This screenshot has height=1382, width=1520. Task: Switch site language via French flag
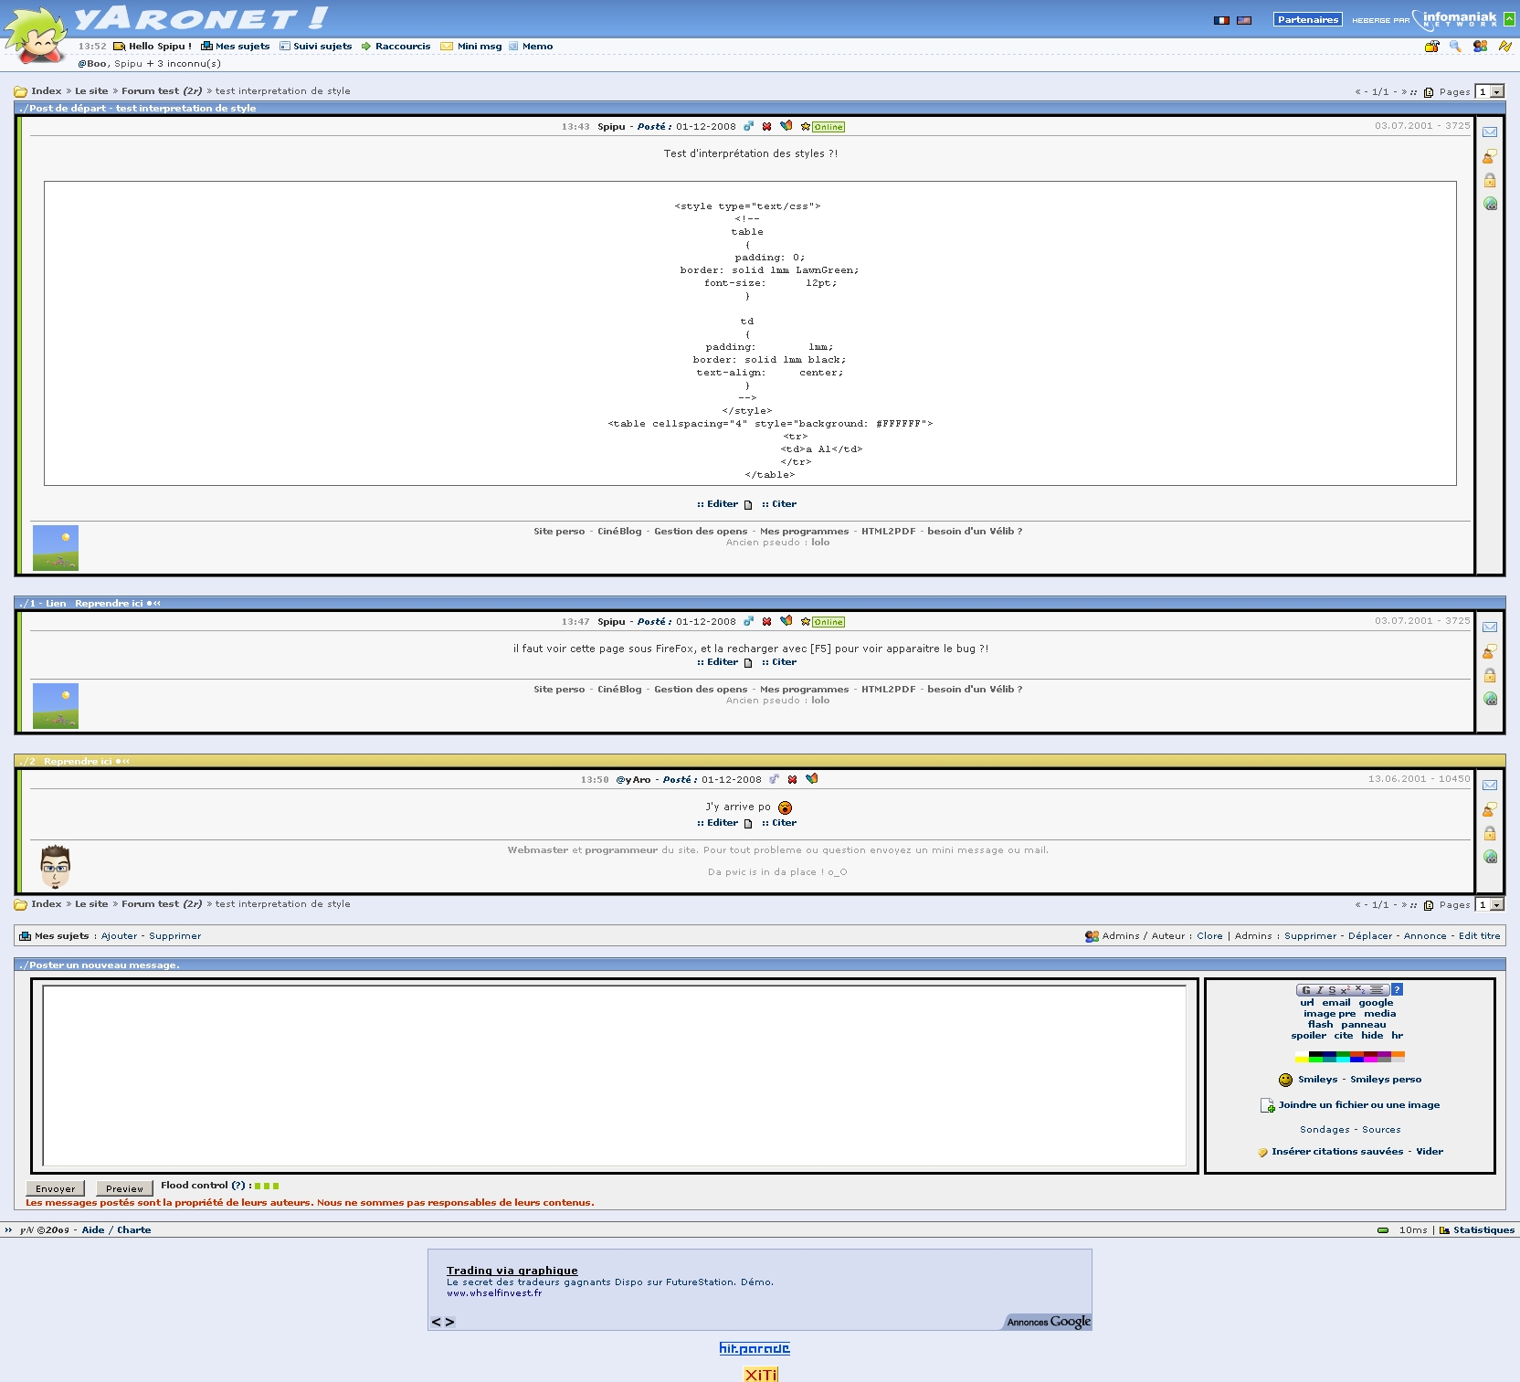1221,20
